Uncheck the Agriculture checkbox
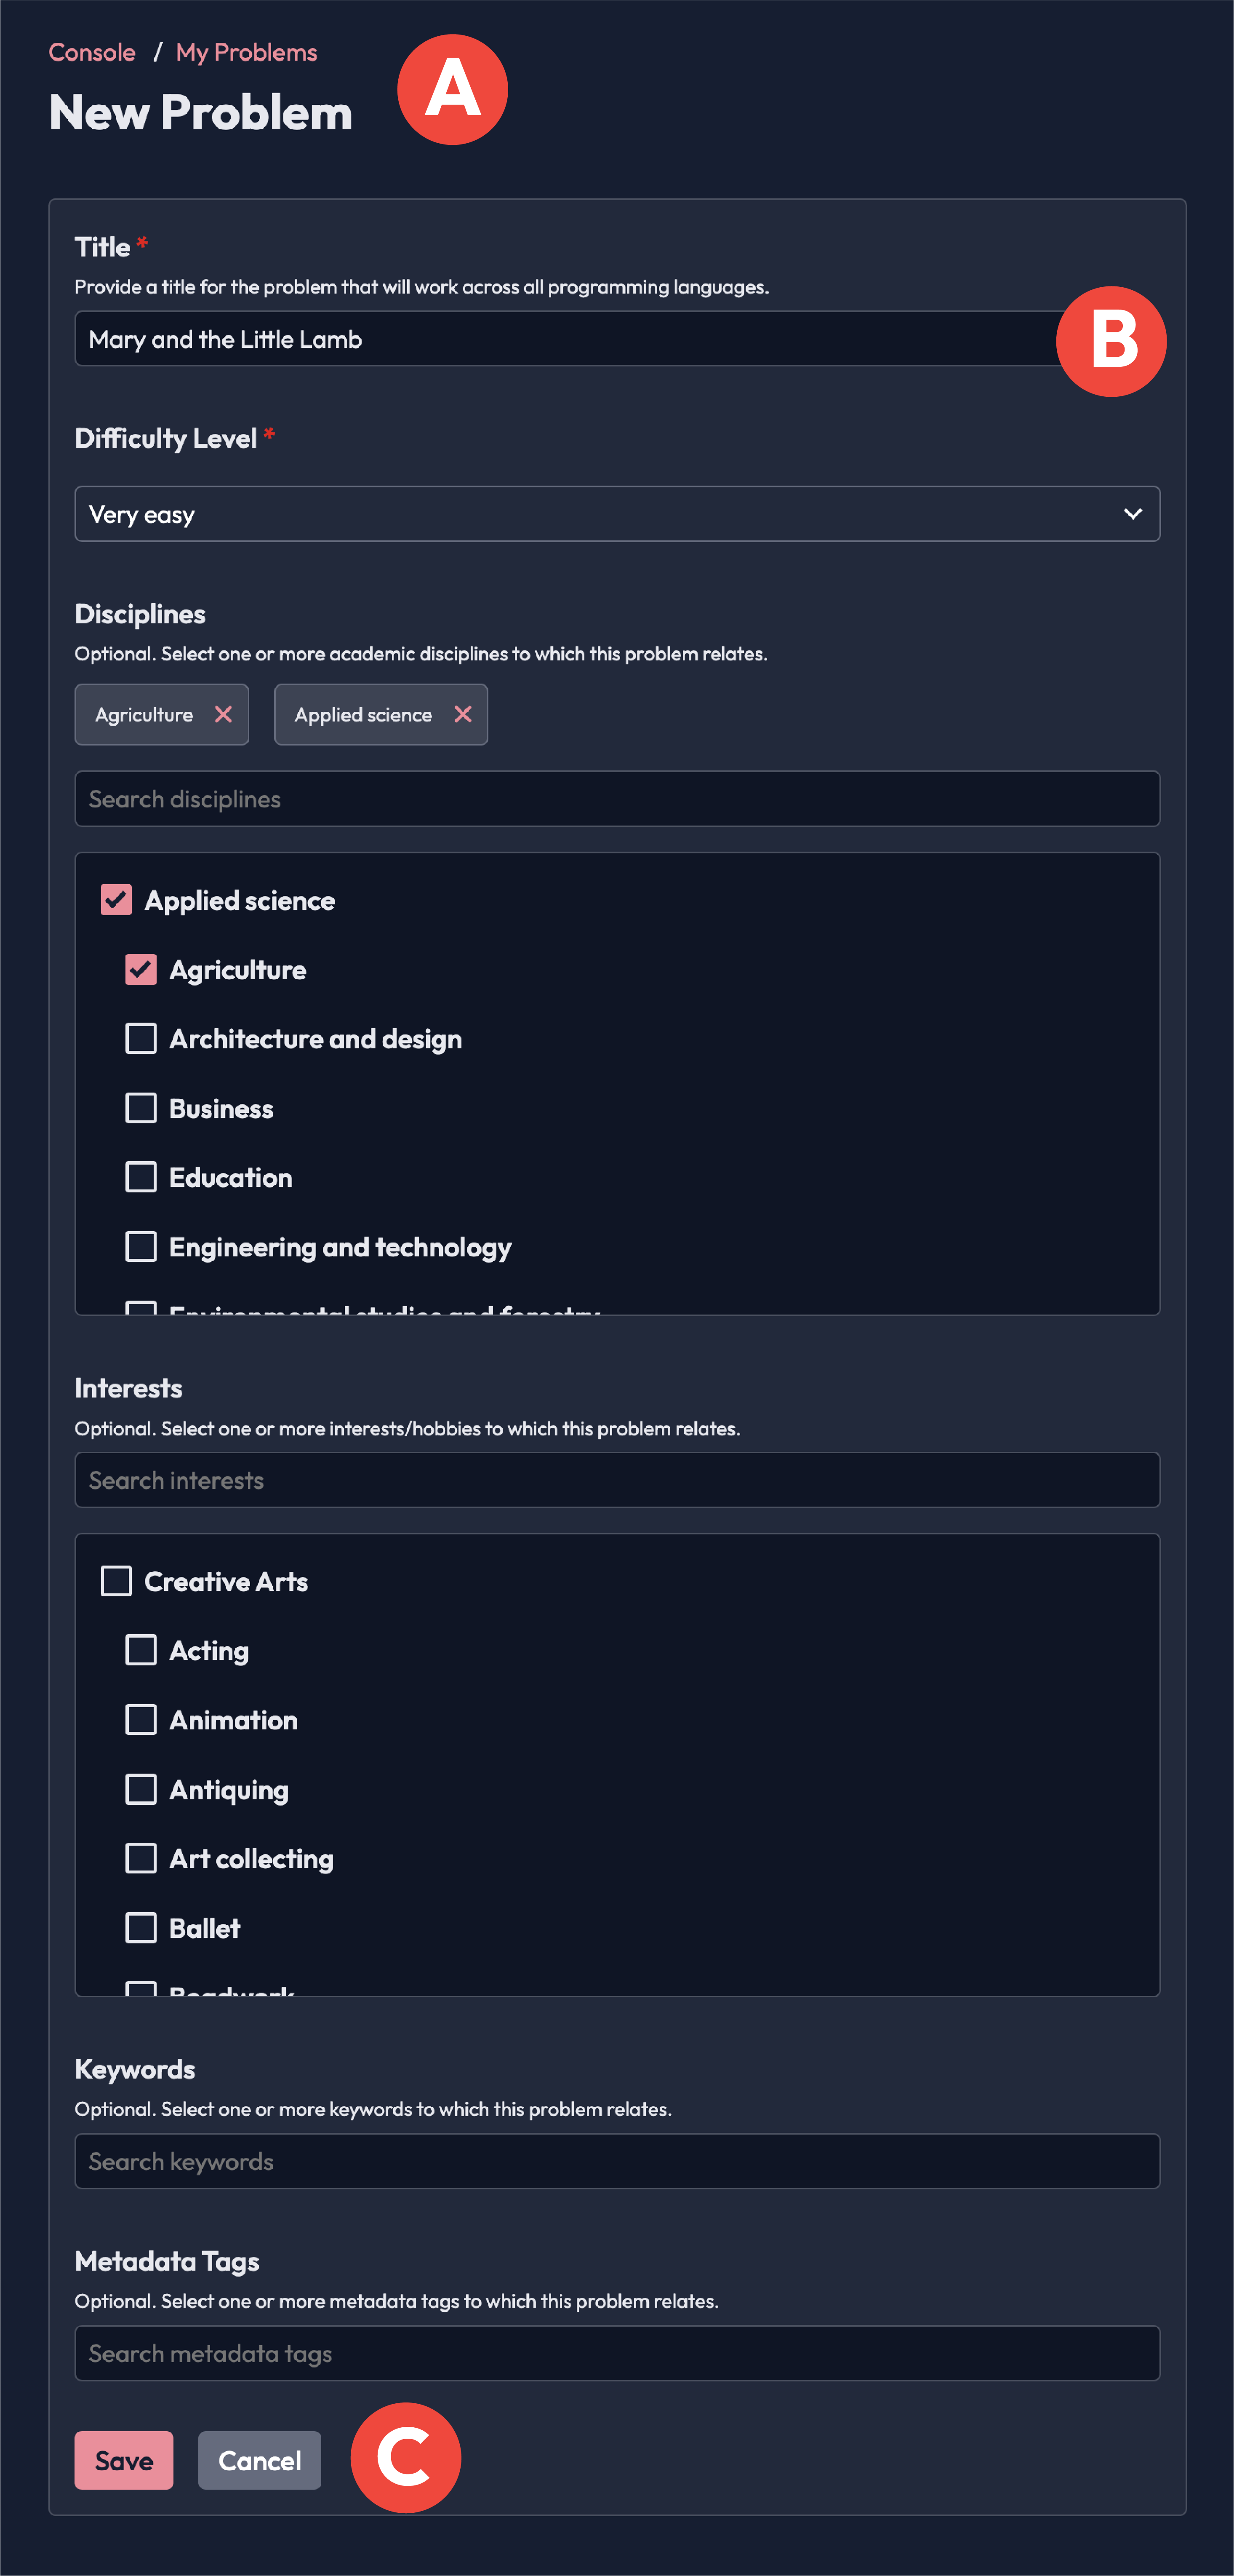The width and height of the screenshot is (1234, 2576). [141, 969]
